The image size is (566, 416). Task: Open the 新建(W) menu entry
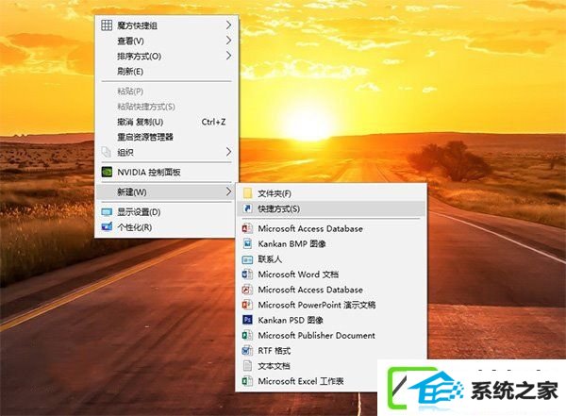coord(166,191)
